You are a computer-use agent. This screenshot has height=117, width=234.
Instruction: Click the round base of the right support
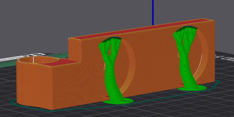point(192,88)
